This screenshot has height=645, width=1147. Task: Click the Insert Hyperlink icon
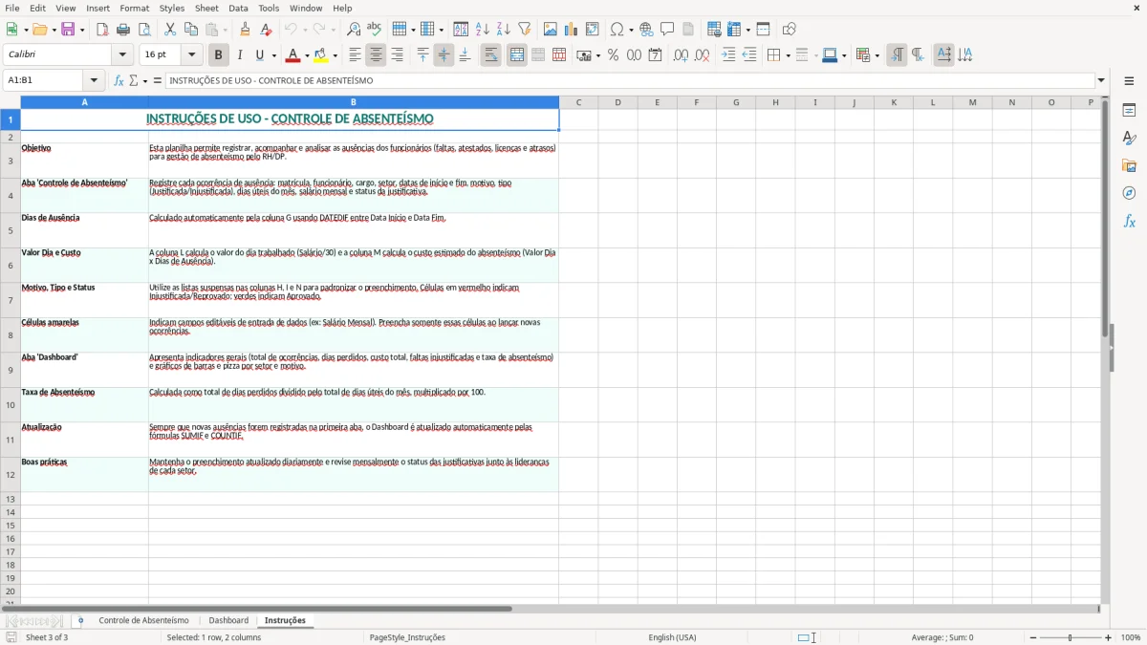(x=646, y=30)
